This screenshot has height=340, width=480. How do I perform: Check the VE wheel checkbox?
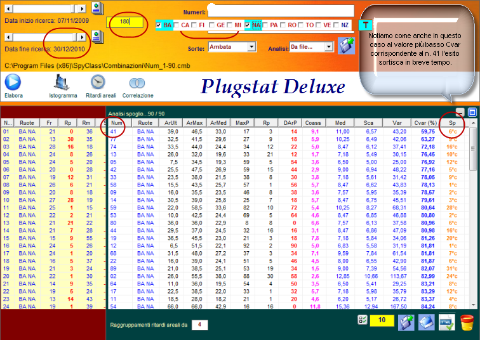tap(318, 25)
